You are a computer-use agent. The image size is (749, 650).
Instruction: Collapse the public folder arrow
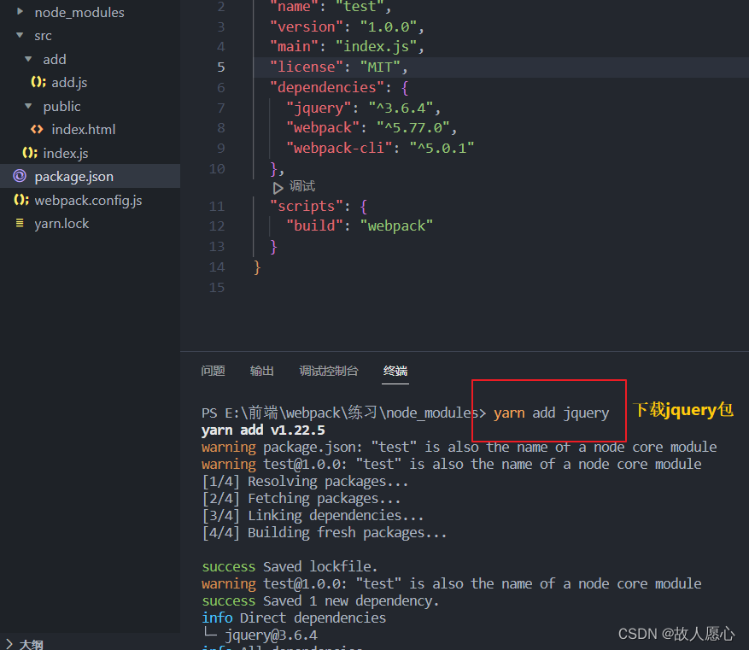[x=29, y=106]
